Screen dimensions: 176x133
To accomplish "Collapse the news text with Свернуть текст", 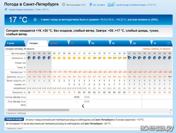I will [x=14, y=128].
